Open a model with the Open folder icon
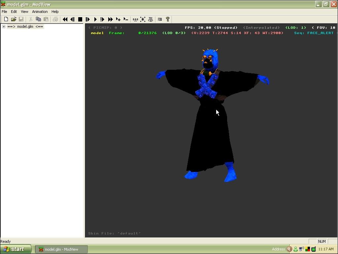The image size is (338, 254). tap(14, 20)
